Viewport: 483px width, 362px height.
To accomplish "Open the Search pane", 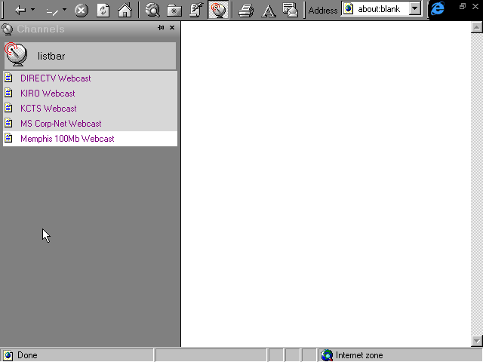I will (152, 10).
